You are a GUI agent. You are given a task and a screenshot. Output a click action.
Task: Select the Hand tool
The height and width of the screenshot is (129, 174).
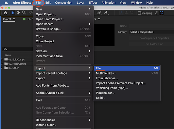[x=18, y=13]
